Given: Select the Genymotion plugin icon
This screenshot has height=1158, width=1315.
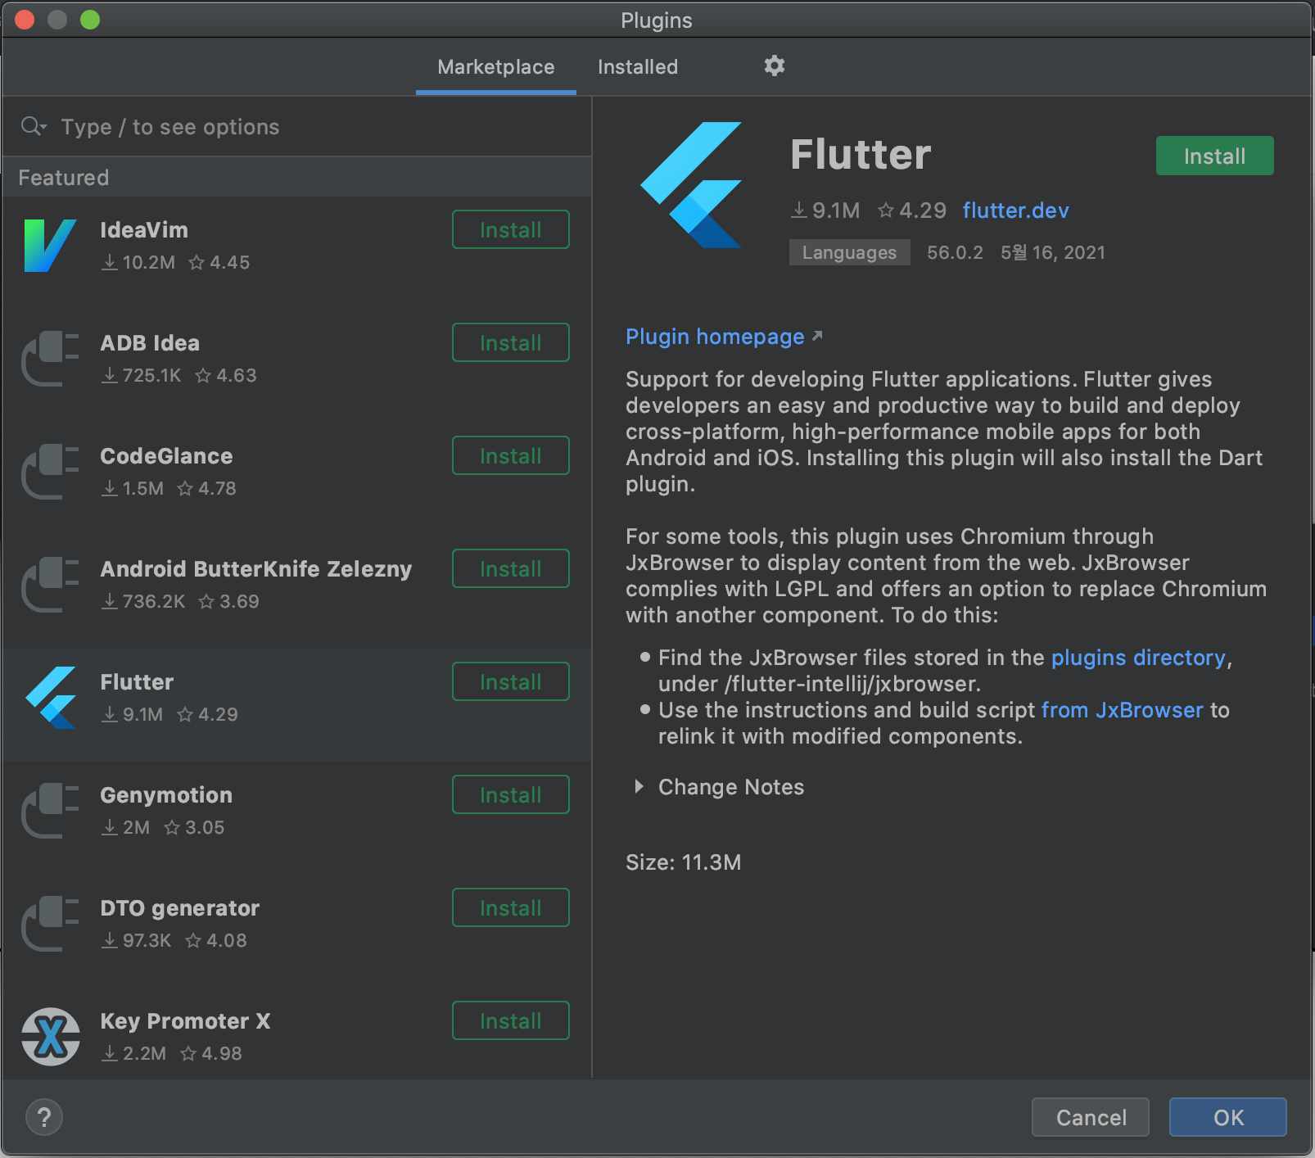Looking at the screenshot, I should click(51, 811).
